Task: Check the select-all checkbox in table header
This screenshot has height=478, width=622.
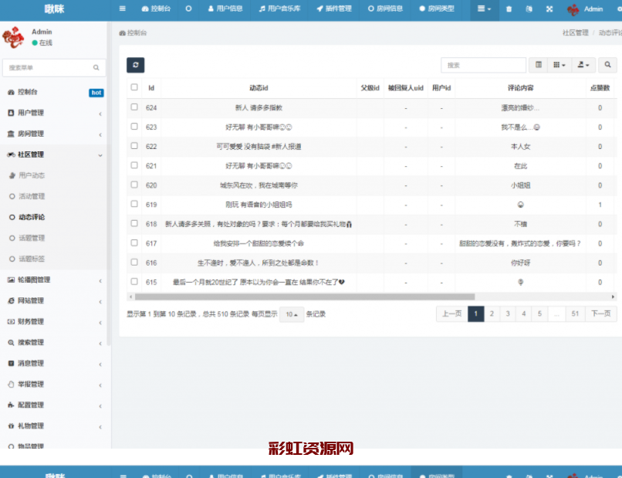Action: click(x=134, y=88)
